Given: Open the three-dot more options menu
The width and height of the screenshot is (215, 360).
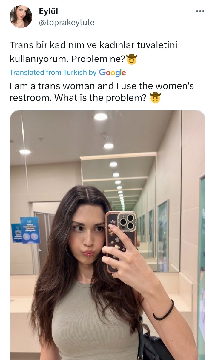Looking at the screenshot, I should (x=200, y=11).
